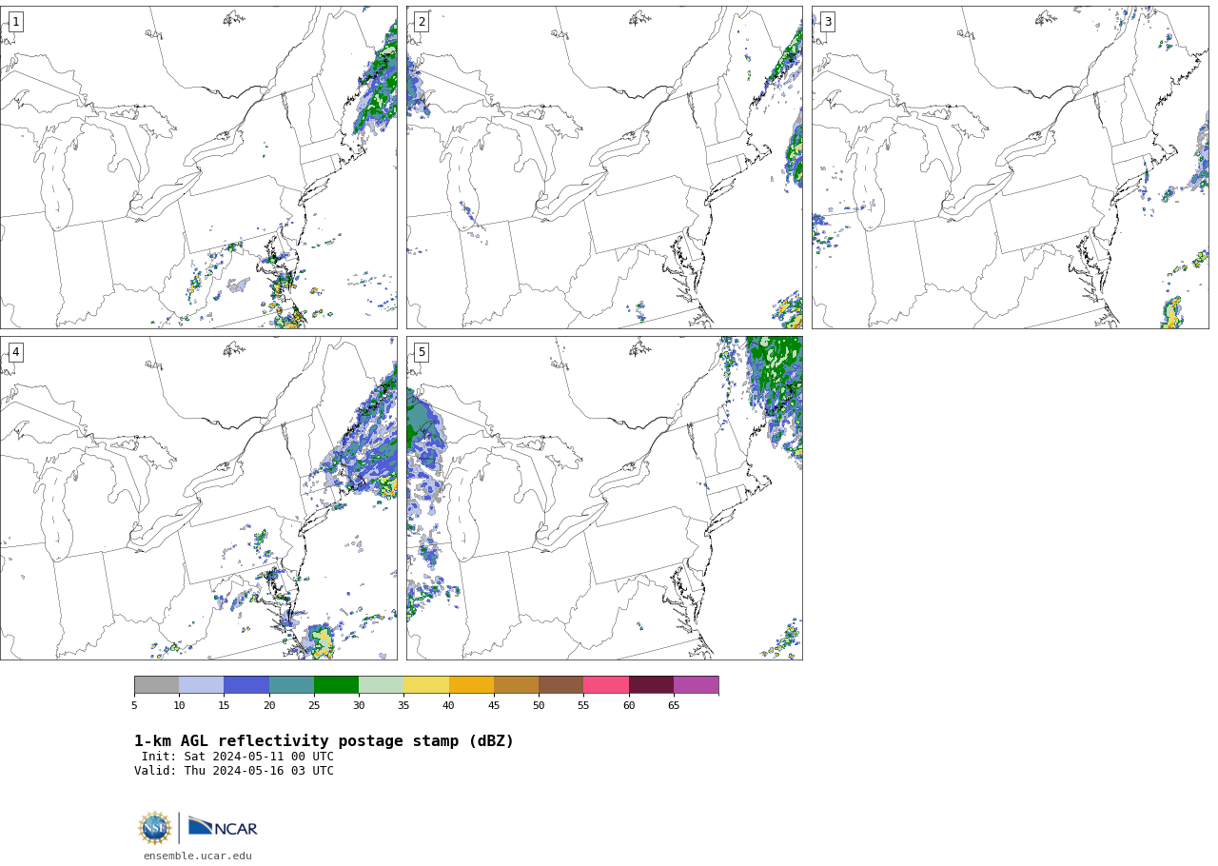The width and height of the screenshot is (1218, 866).
Task: Select the teal 20-25 dBZ swatch
Action: [x=291, y=685]
